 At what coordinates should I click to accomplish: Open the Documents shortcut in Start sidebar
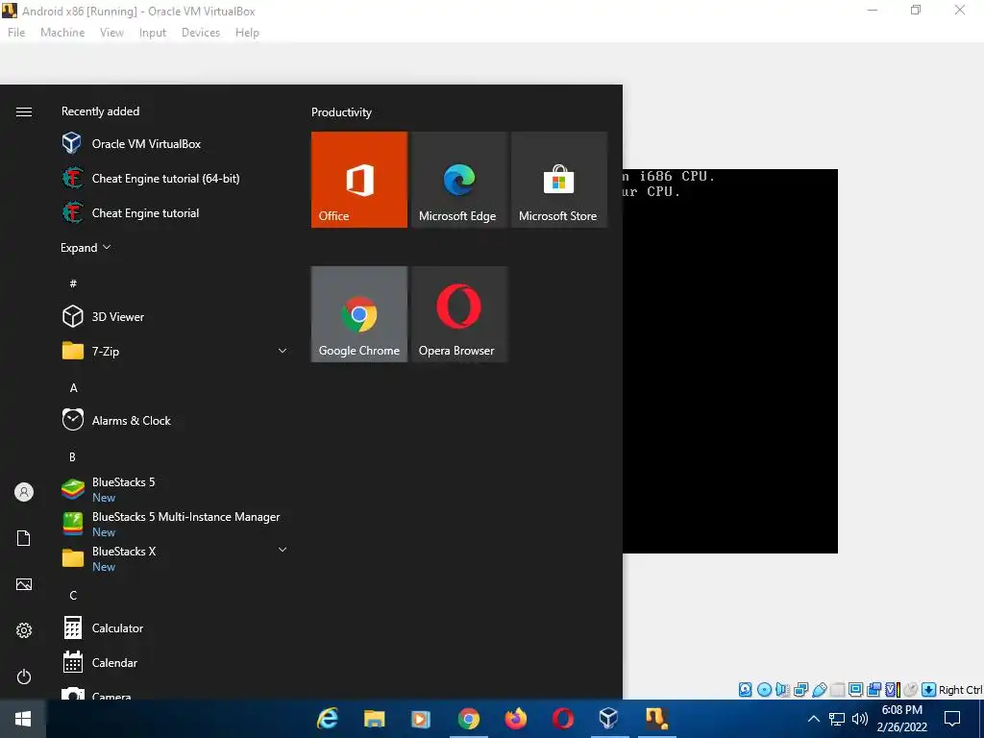tap(24, 538)
